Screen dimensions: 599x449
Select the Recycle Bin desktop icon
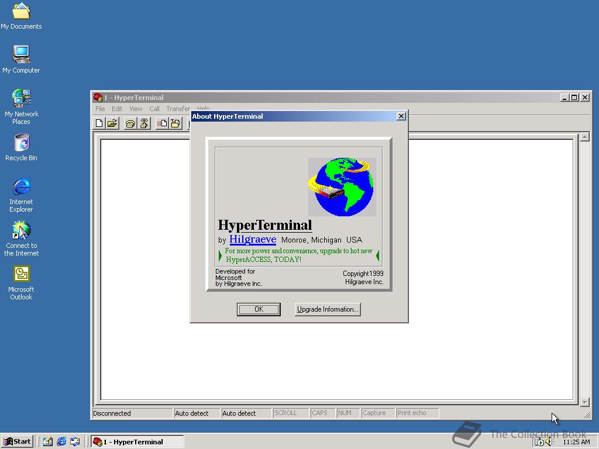(x=21, y=147)
